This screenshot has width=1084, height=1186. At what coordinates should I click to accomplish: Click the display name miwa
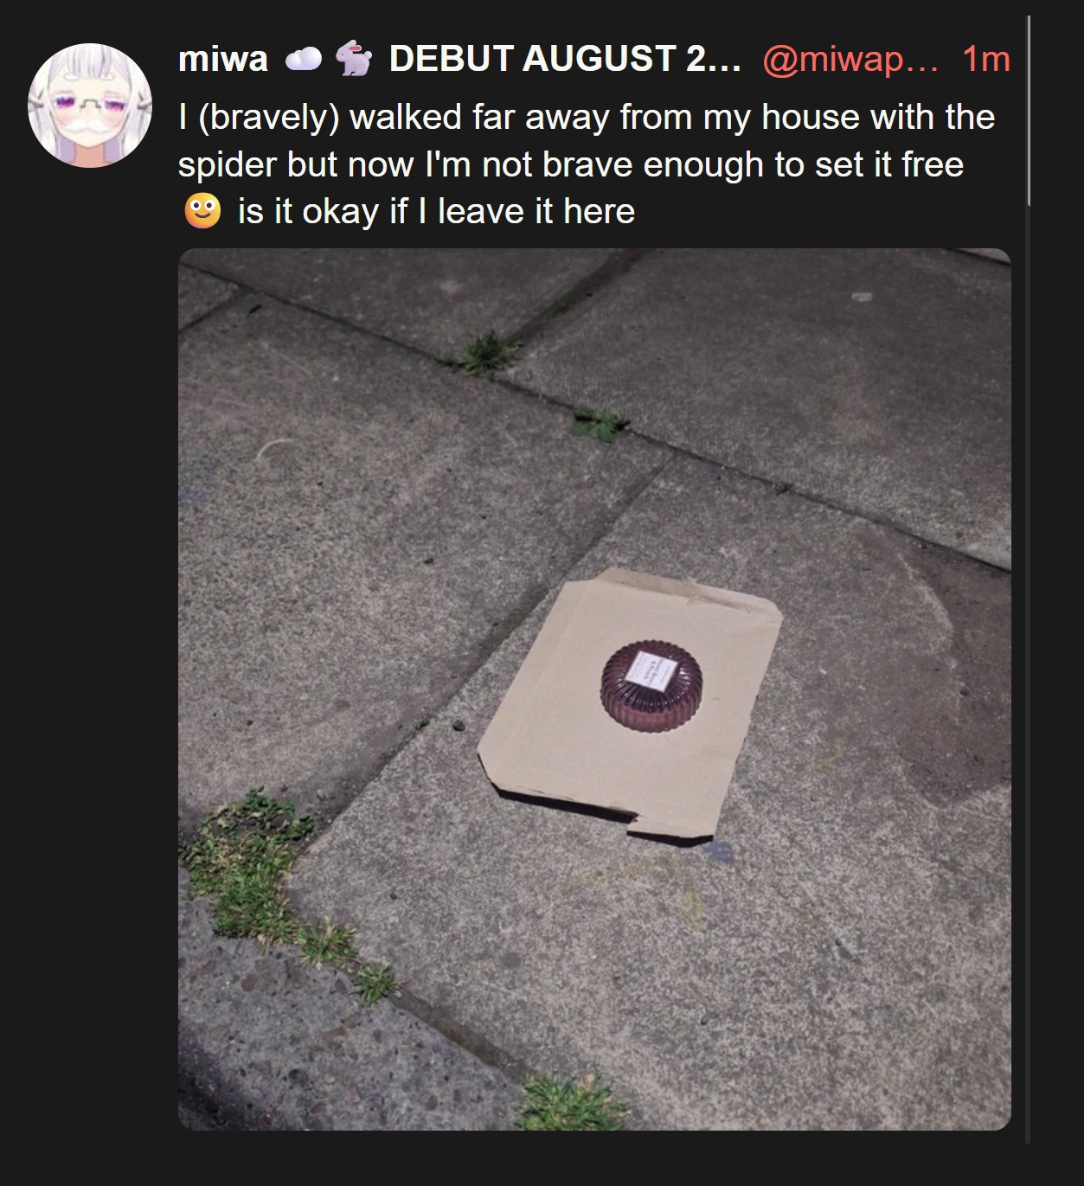[x=222, y=59]
